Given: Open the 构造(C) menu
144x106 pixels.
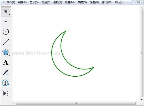Looking at the screenshot, I should click(46, 2).
